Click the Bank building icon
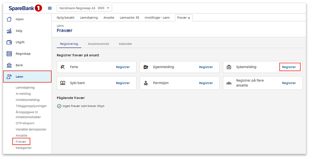The height and width of the screenshot is (157, 309). point(9,65)
